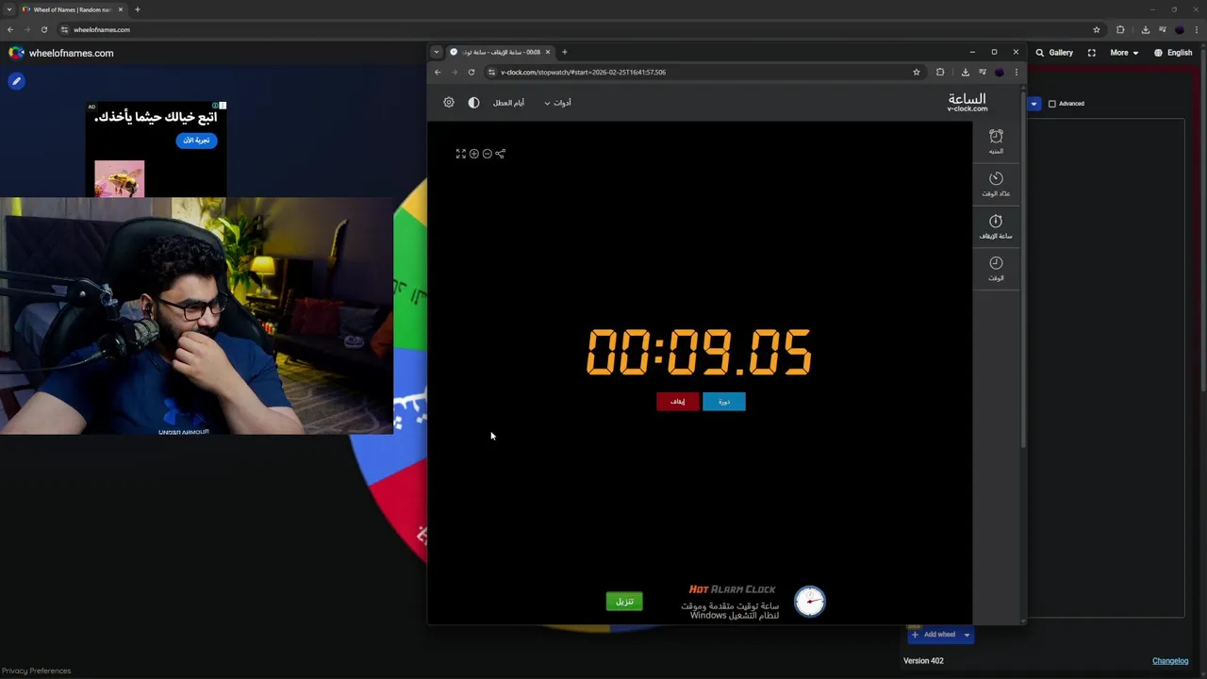
Task: Open new tab in Wheel of Names window
Action: [137, 9]
